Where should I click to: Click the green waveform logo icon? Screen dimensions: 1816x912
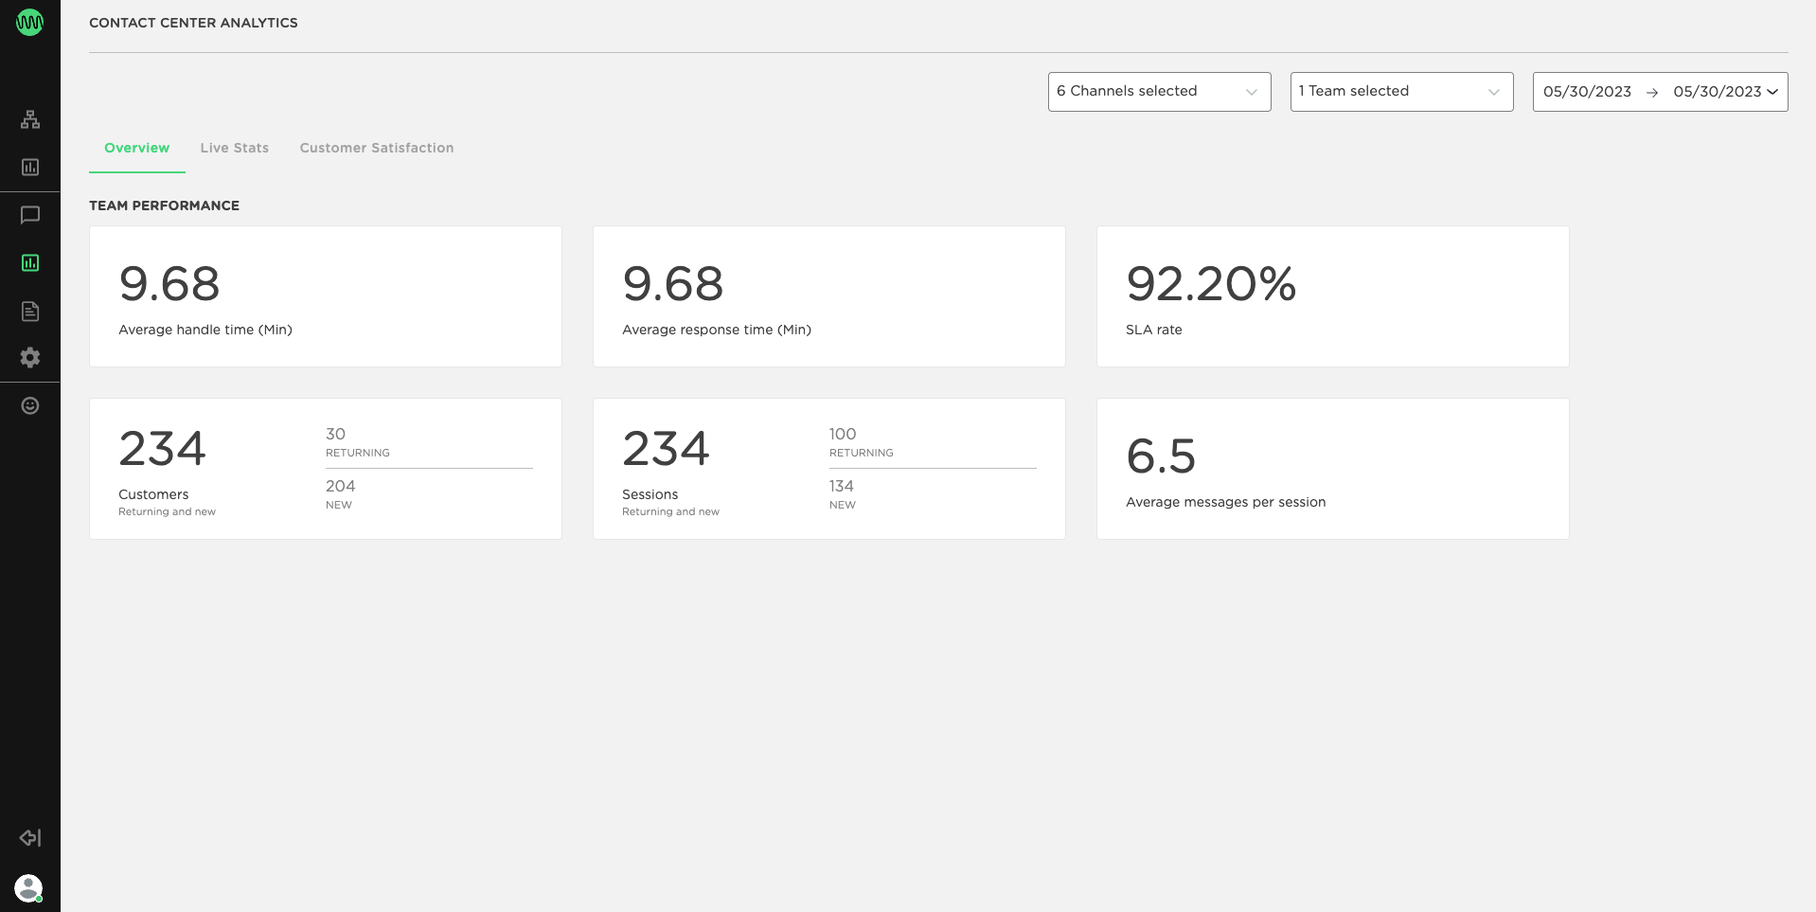(30, 23)
